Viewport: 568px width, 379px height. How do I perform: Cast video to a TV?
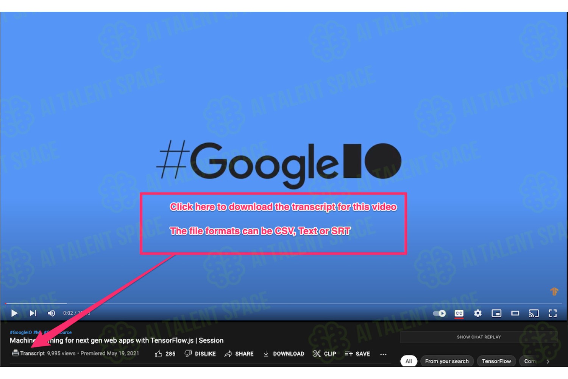click(534, 313)
